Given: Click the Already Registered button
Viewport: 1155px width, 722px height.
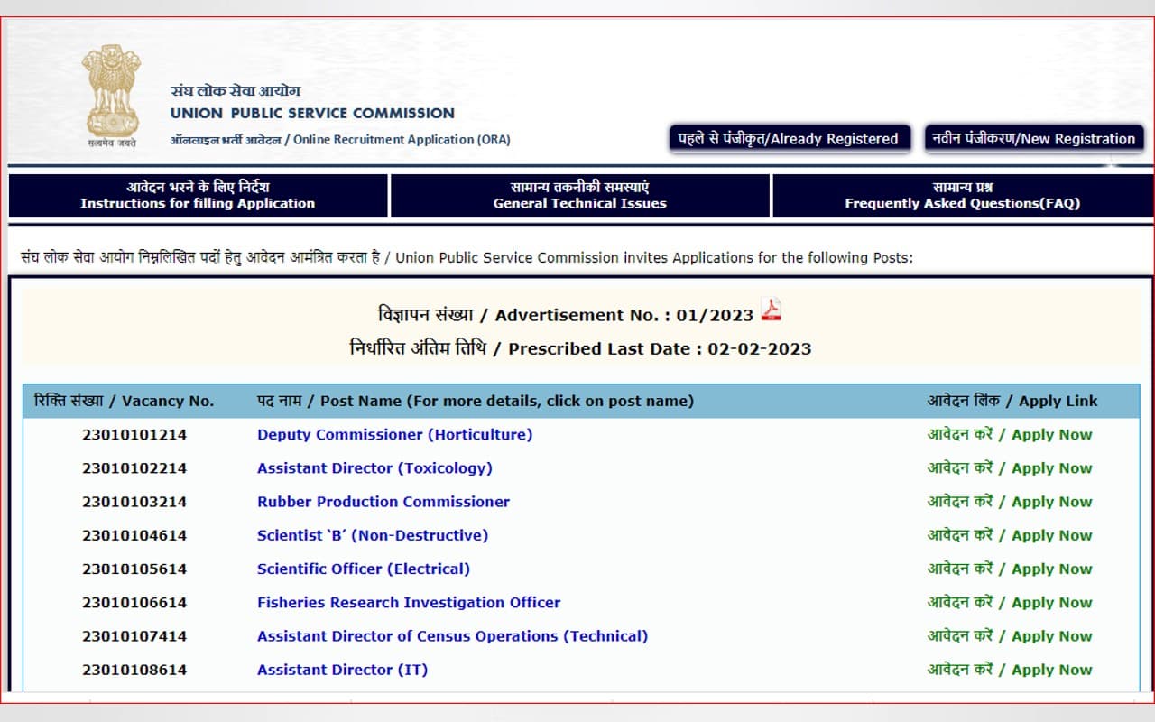Looking at the screenshot, I should point(790,138).
